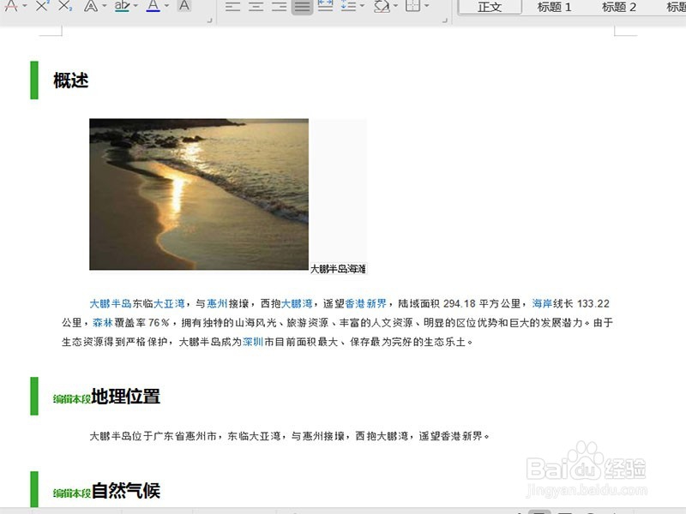Open the highlight color dropdown arrow
686x514 pixels.
tap(135, 6)
